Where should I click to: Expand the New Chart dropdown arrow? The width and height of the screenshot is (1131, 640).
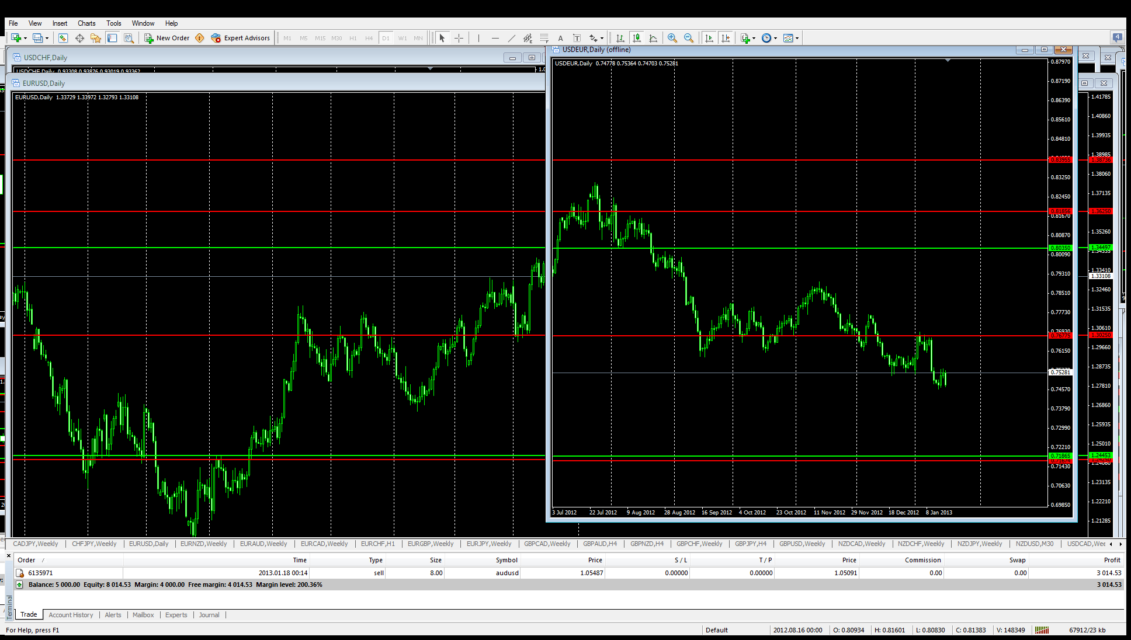25,38
